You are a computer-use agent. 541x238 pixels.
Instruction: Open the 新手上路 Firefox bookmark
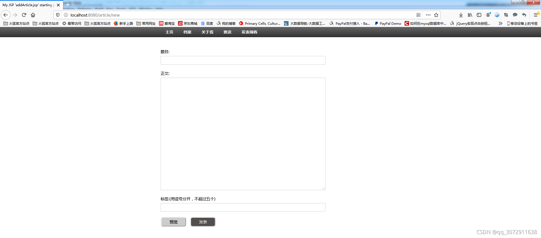pyautogui.click(x=123, y=23)
